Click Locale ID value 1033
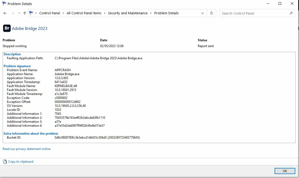This screenshot has width=299, height=178. click(58, 109)
